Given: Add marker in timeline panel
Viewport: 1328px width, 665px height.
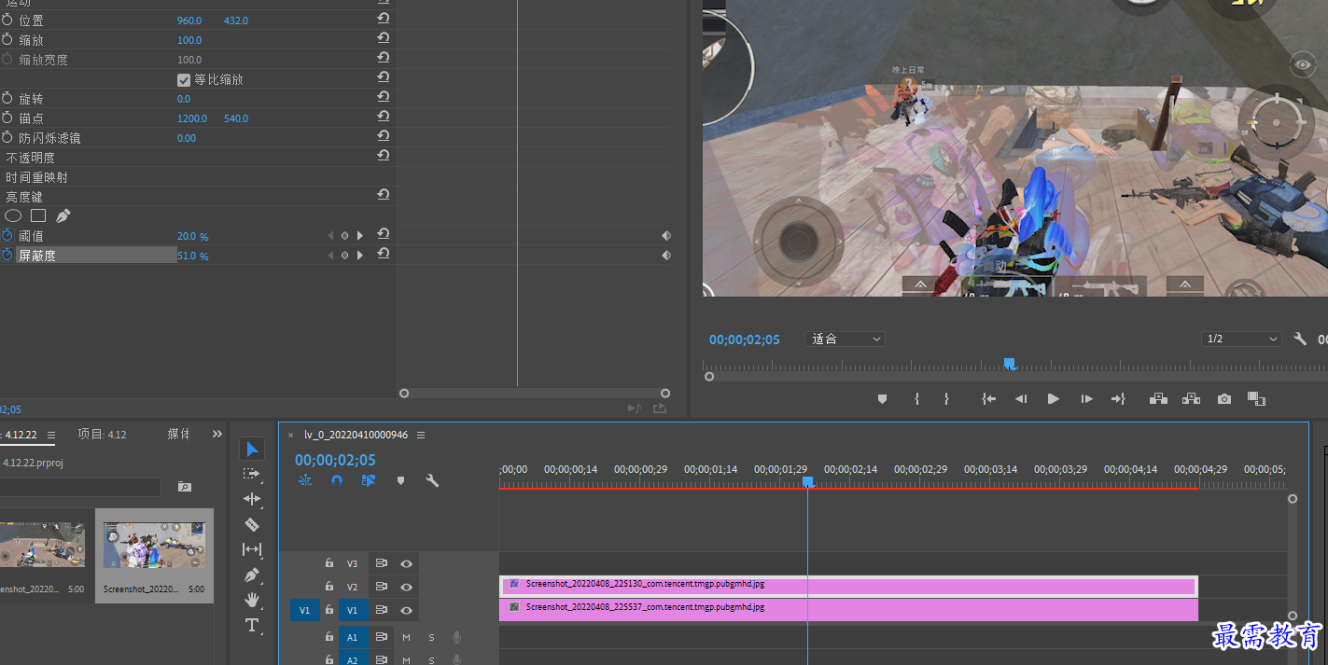Looking at the screenshot, I should [400, 481].
